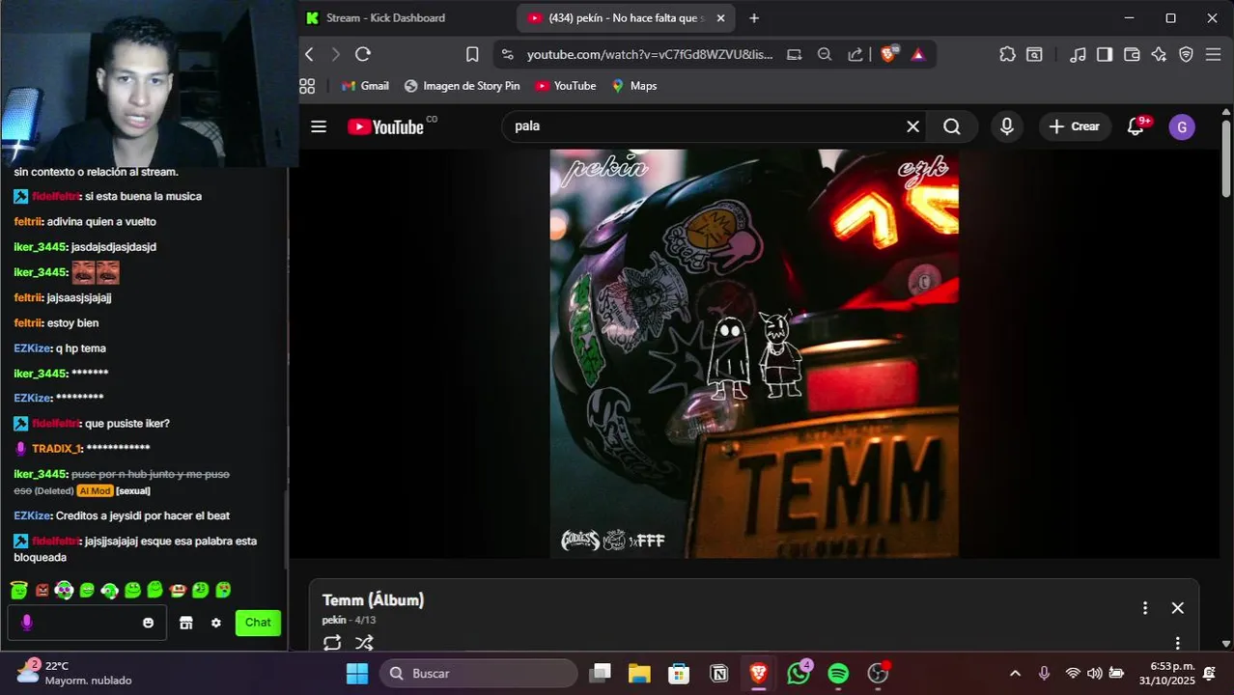The image size is (1234, 695).
Task: Click the purple microphone chat identity icon
Action: (27, 623)
